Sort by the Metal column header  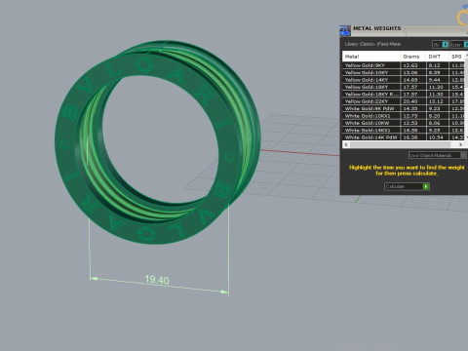point(371,57)
